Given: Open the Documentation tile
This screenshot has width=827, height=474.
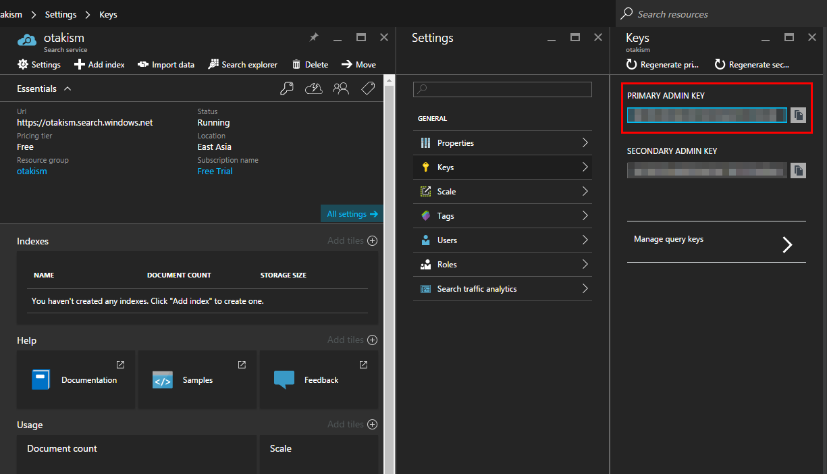Looking at the screenshot, I should [x=76, y=379].
